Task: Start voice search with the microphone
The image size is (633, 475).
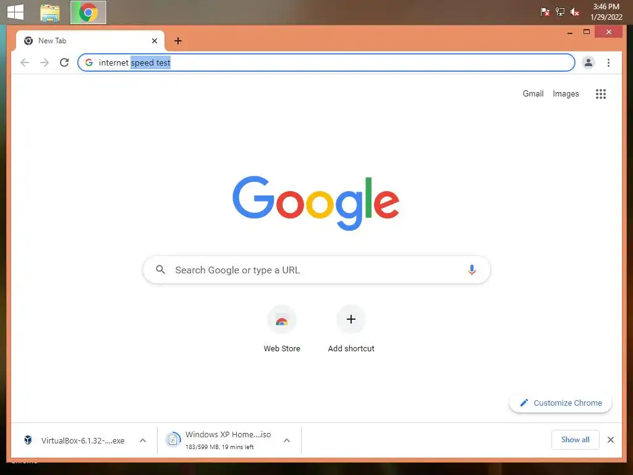Action: coord(472,270)
